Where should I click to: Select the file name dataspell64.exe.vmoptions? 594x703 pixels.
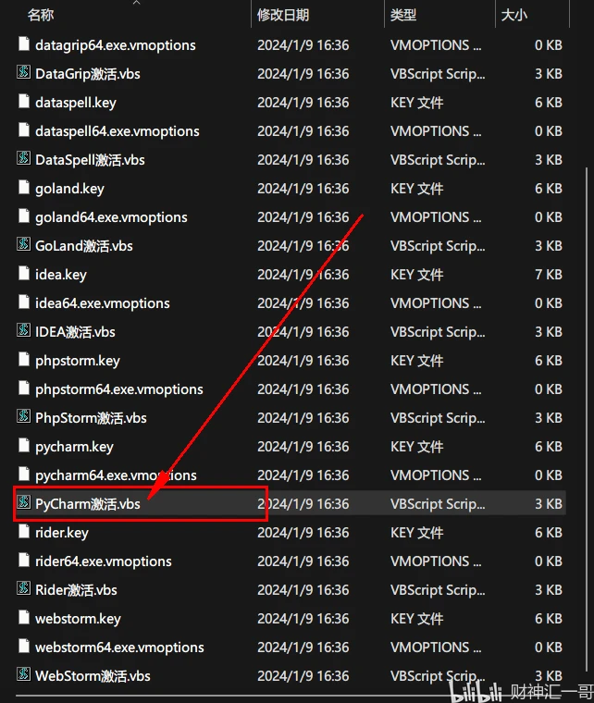pos(118,131)
